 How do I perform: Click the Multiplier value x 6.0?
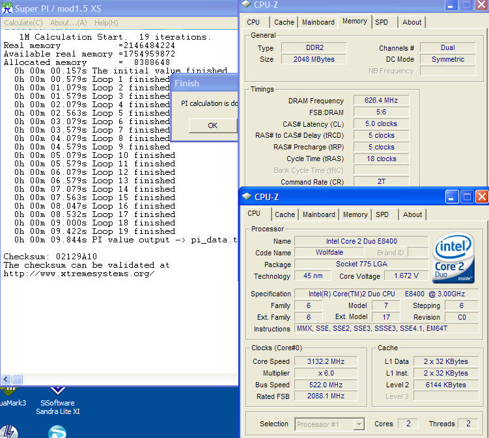326,373
